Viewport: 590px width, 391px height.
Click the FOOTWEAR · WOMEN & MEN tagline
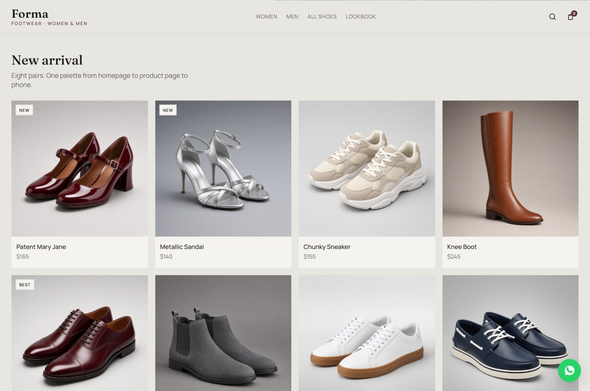tap(49, 24)
